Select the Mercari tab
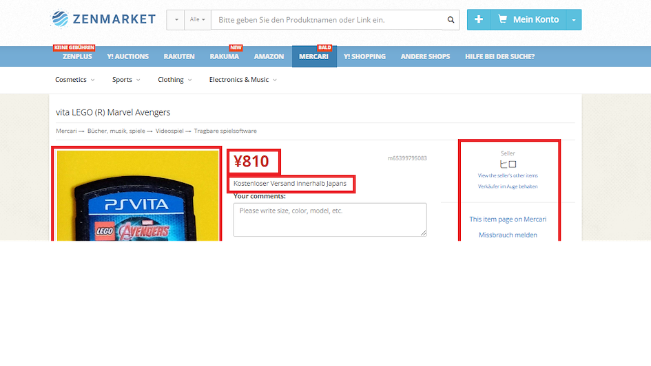Viewport: 651px width, 366px height. [314, 56]
